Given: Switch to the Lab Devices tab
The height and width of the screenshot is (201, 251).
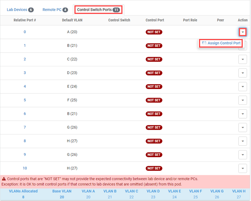Looking at the screenshot, I should click(20, 10).
